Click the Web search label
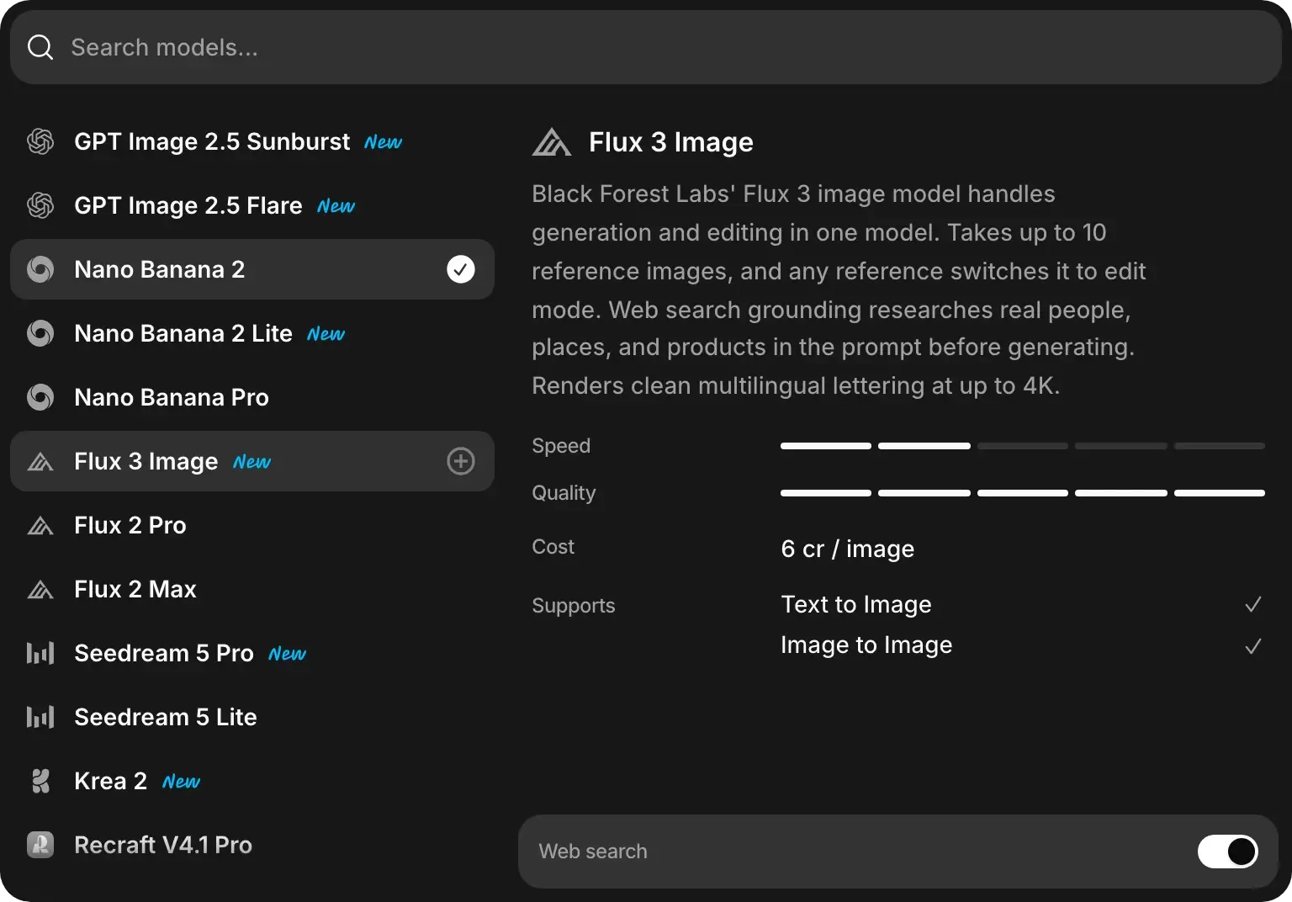1292x902 pixels. [593, 852]
